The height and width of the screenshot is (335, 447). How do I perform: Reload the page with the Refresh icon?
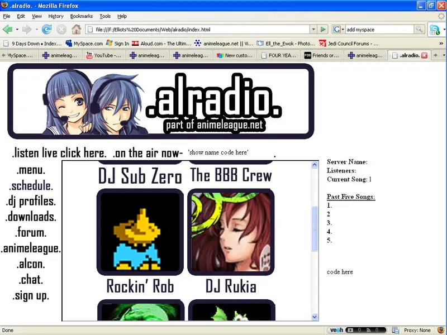[x=47, y=30]
